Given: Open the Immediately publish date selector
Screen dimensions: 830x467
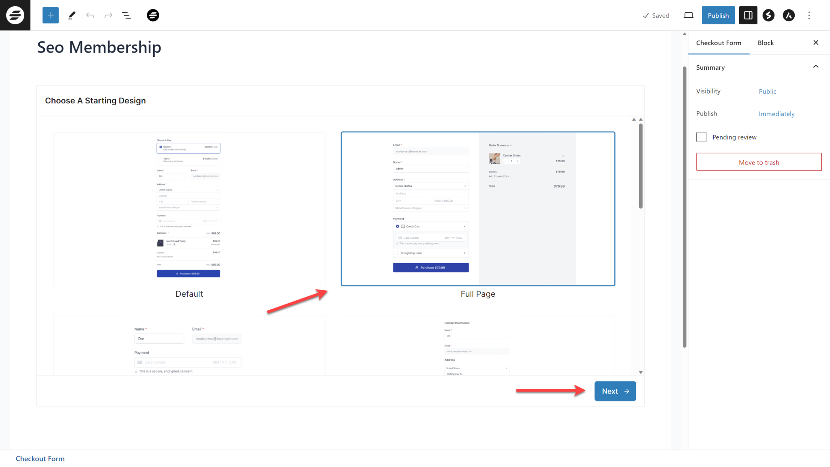Looking at the screenshot, I should (x=776, y=114).
